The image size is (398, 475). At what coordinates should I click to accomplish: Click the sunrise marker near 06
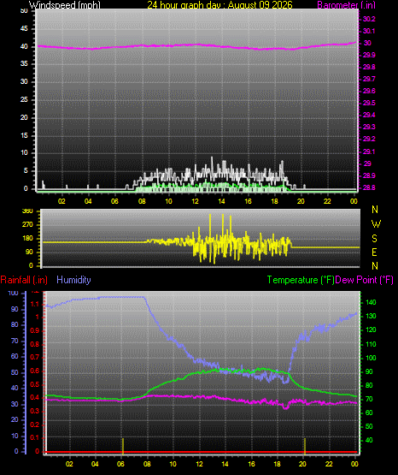click(123, 446)
